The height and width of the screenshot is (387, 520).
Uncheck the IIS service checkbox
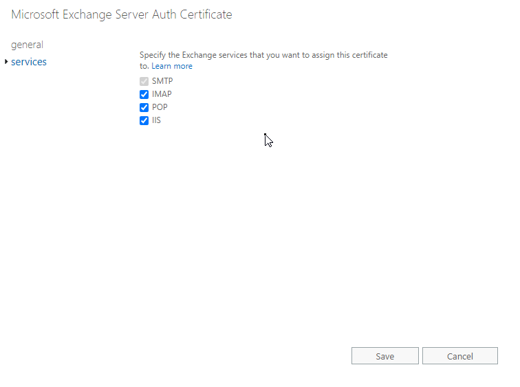[144, 120]
